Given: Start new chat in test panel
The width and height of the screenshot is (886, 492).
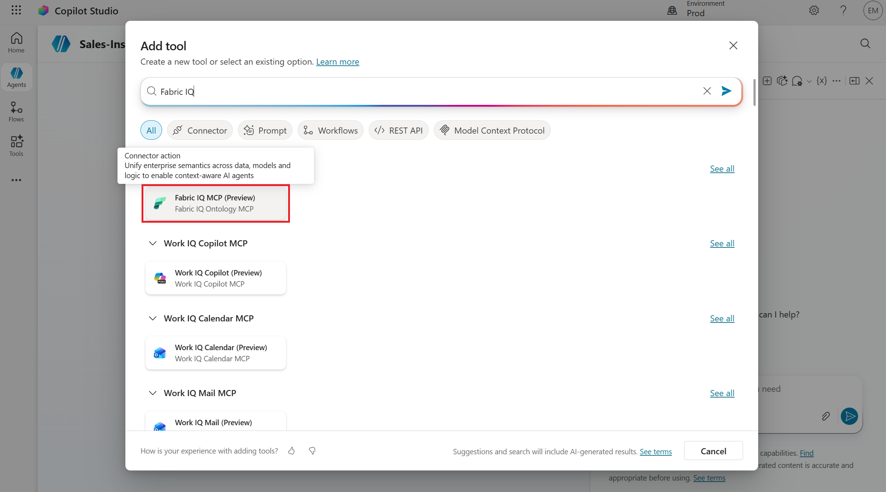Looking at the screenshot, I should [767, 81].
